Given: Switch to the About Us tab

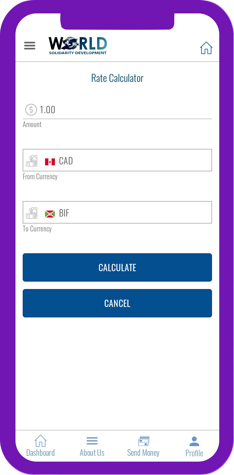Looking at the screenshot, I should [x=92, y=446].
